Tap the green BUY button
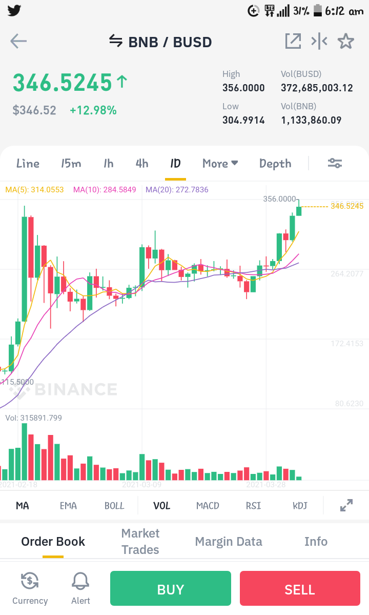 click(170, 588)
